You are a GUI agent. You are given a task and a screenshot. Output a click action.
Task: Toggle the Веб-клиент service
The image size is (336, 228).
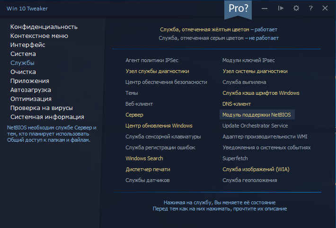click(x=139, y=104)
